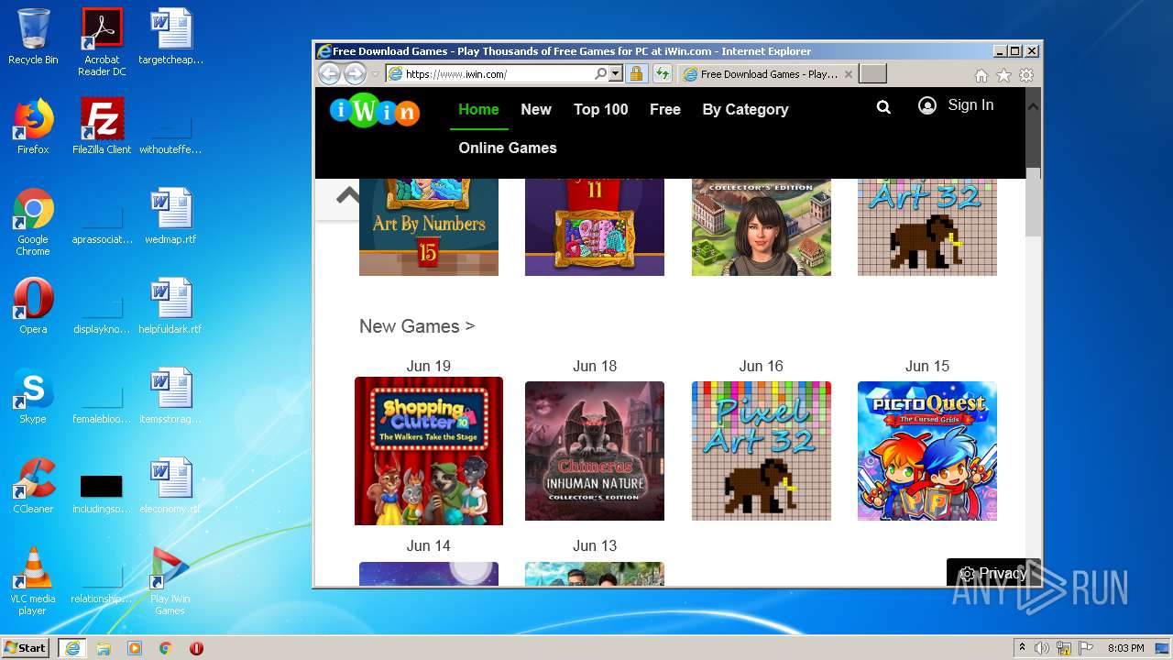This screenshot has width=1173, height=660.
Task: Open the New Games > heading link
Action: [x=417, y=326]
